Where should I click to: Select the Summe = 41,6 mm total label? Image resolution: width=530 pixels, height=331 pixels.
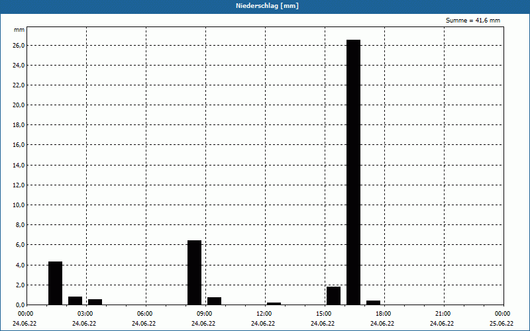click(473, 21)
